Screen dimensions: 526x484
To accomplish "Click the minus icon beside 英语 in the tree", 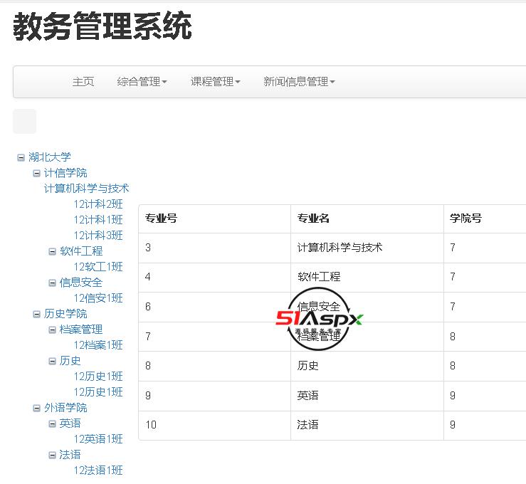I will [x=52, y=423].
